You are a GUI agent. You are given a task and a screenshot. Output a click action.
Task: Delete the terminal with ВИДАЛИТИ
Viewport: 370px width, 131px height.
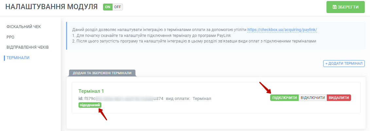(339, 98)
